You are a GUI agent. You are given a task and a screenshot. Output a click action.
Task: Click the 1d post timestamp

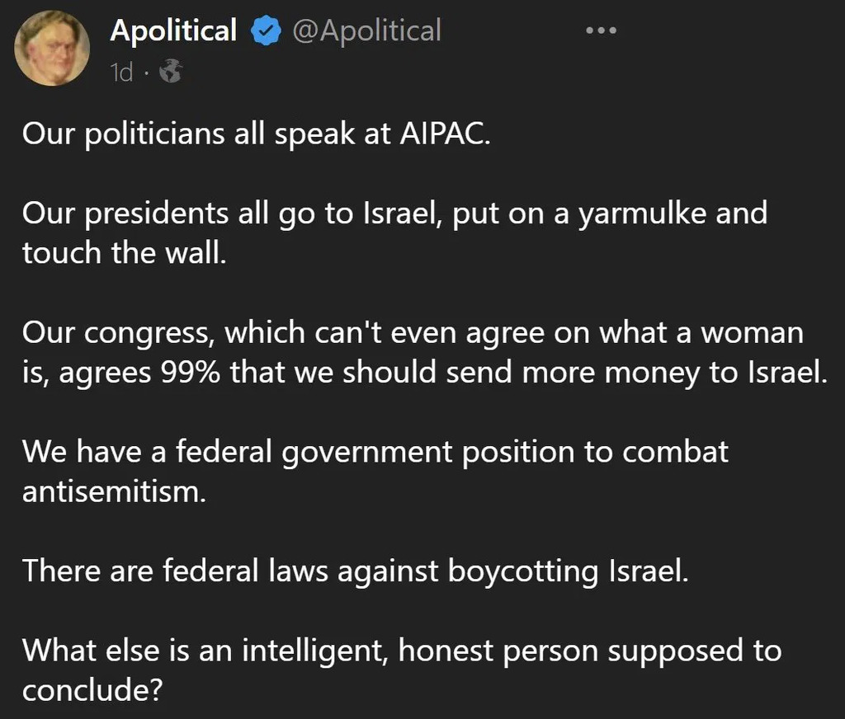point(121,73)
